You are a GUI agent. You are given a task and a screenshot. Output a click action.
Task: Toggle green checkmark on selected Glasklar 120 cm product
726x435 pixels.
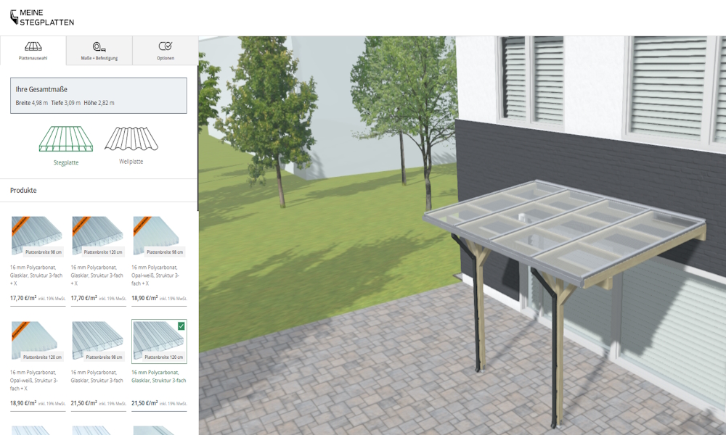181,326
